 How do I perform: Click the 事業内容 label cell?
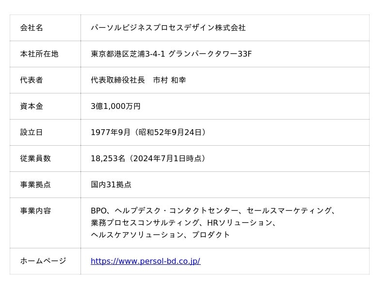click(x=45, y=223)
